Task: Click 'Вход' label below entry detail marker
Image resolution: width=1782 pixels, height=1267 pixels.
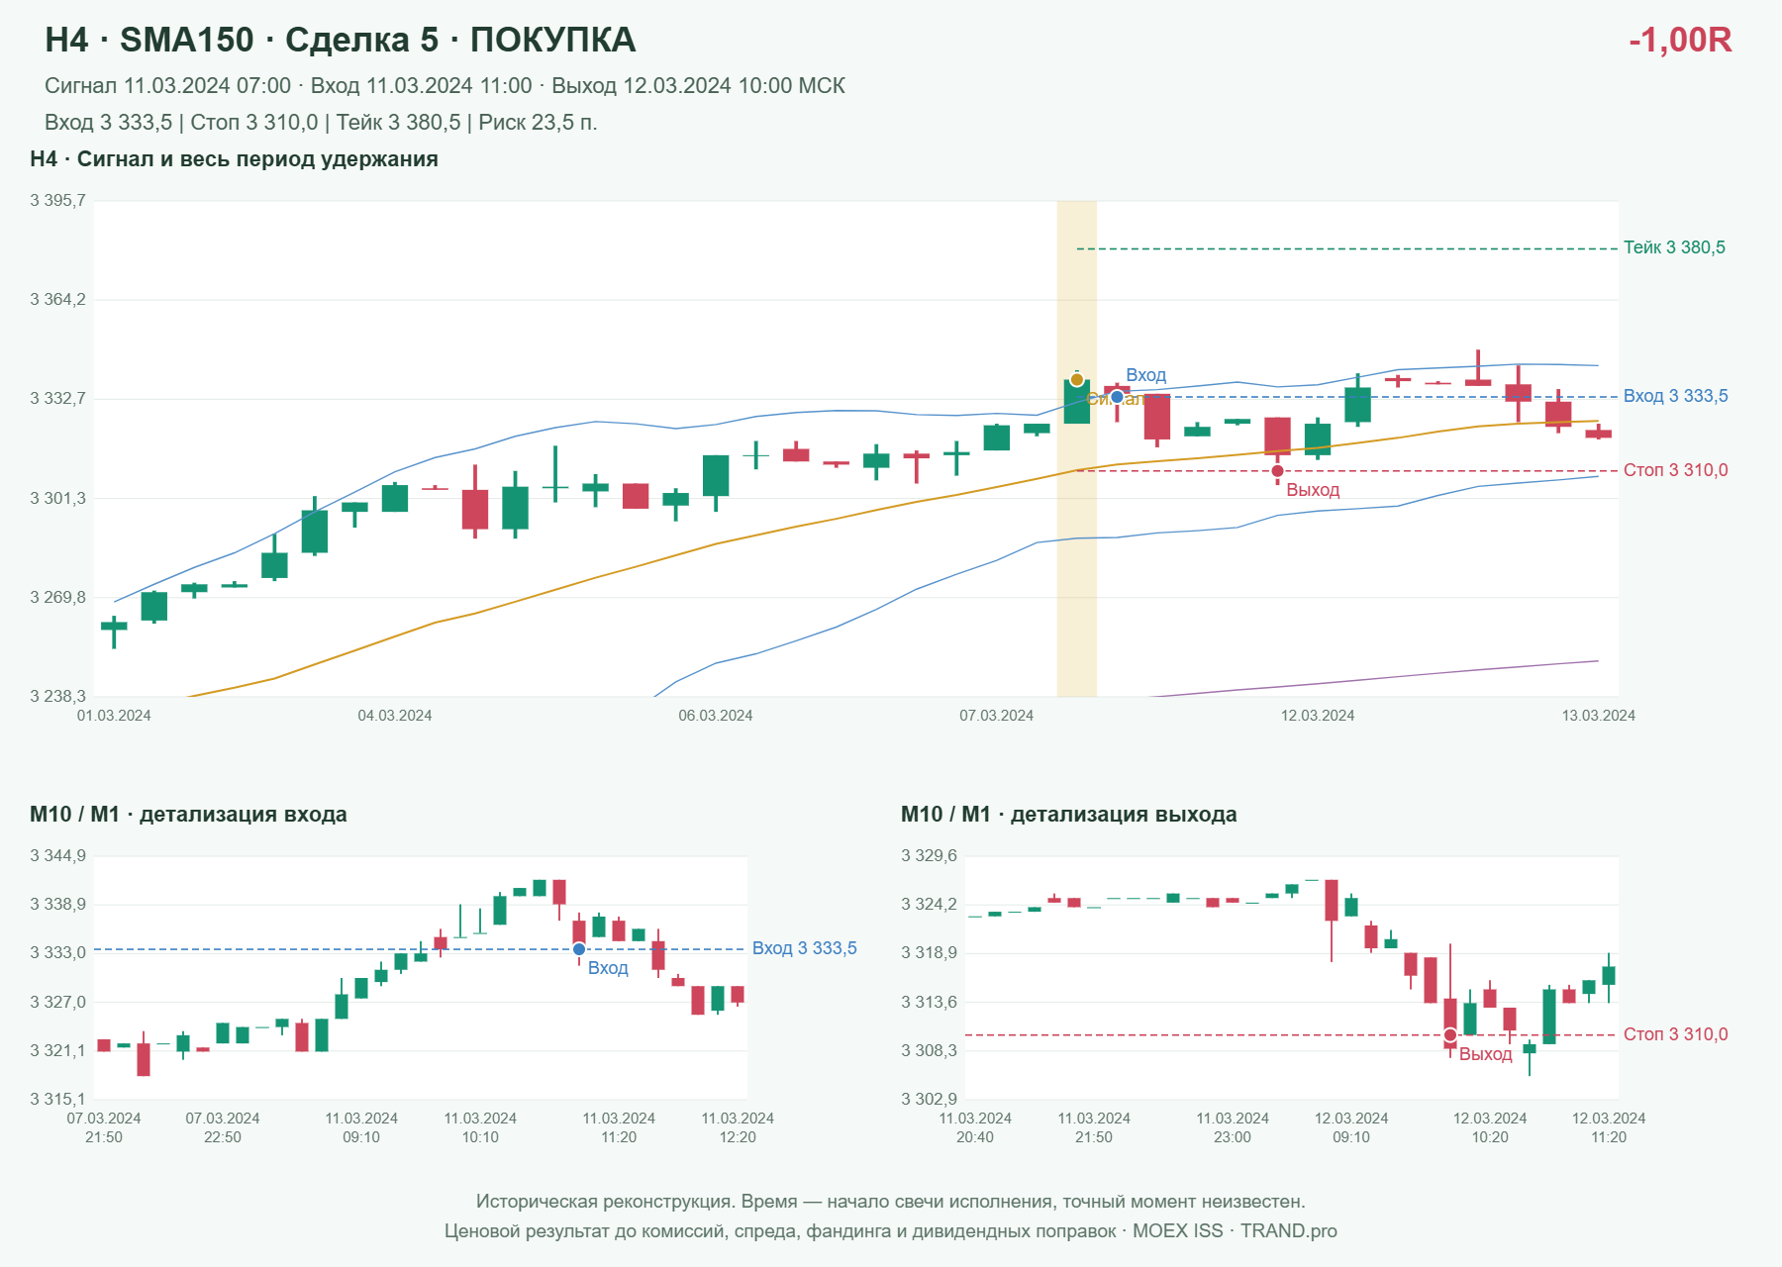Action: tap(608, 968)
